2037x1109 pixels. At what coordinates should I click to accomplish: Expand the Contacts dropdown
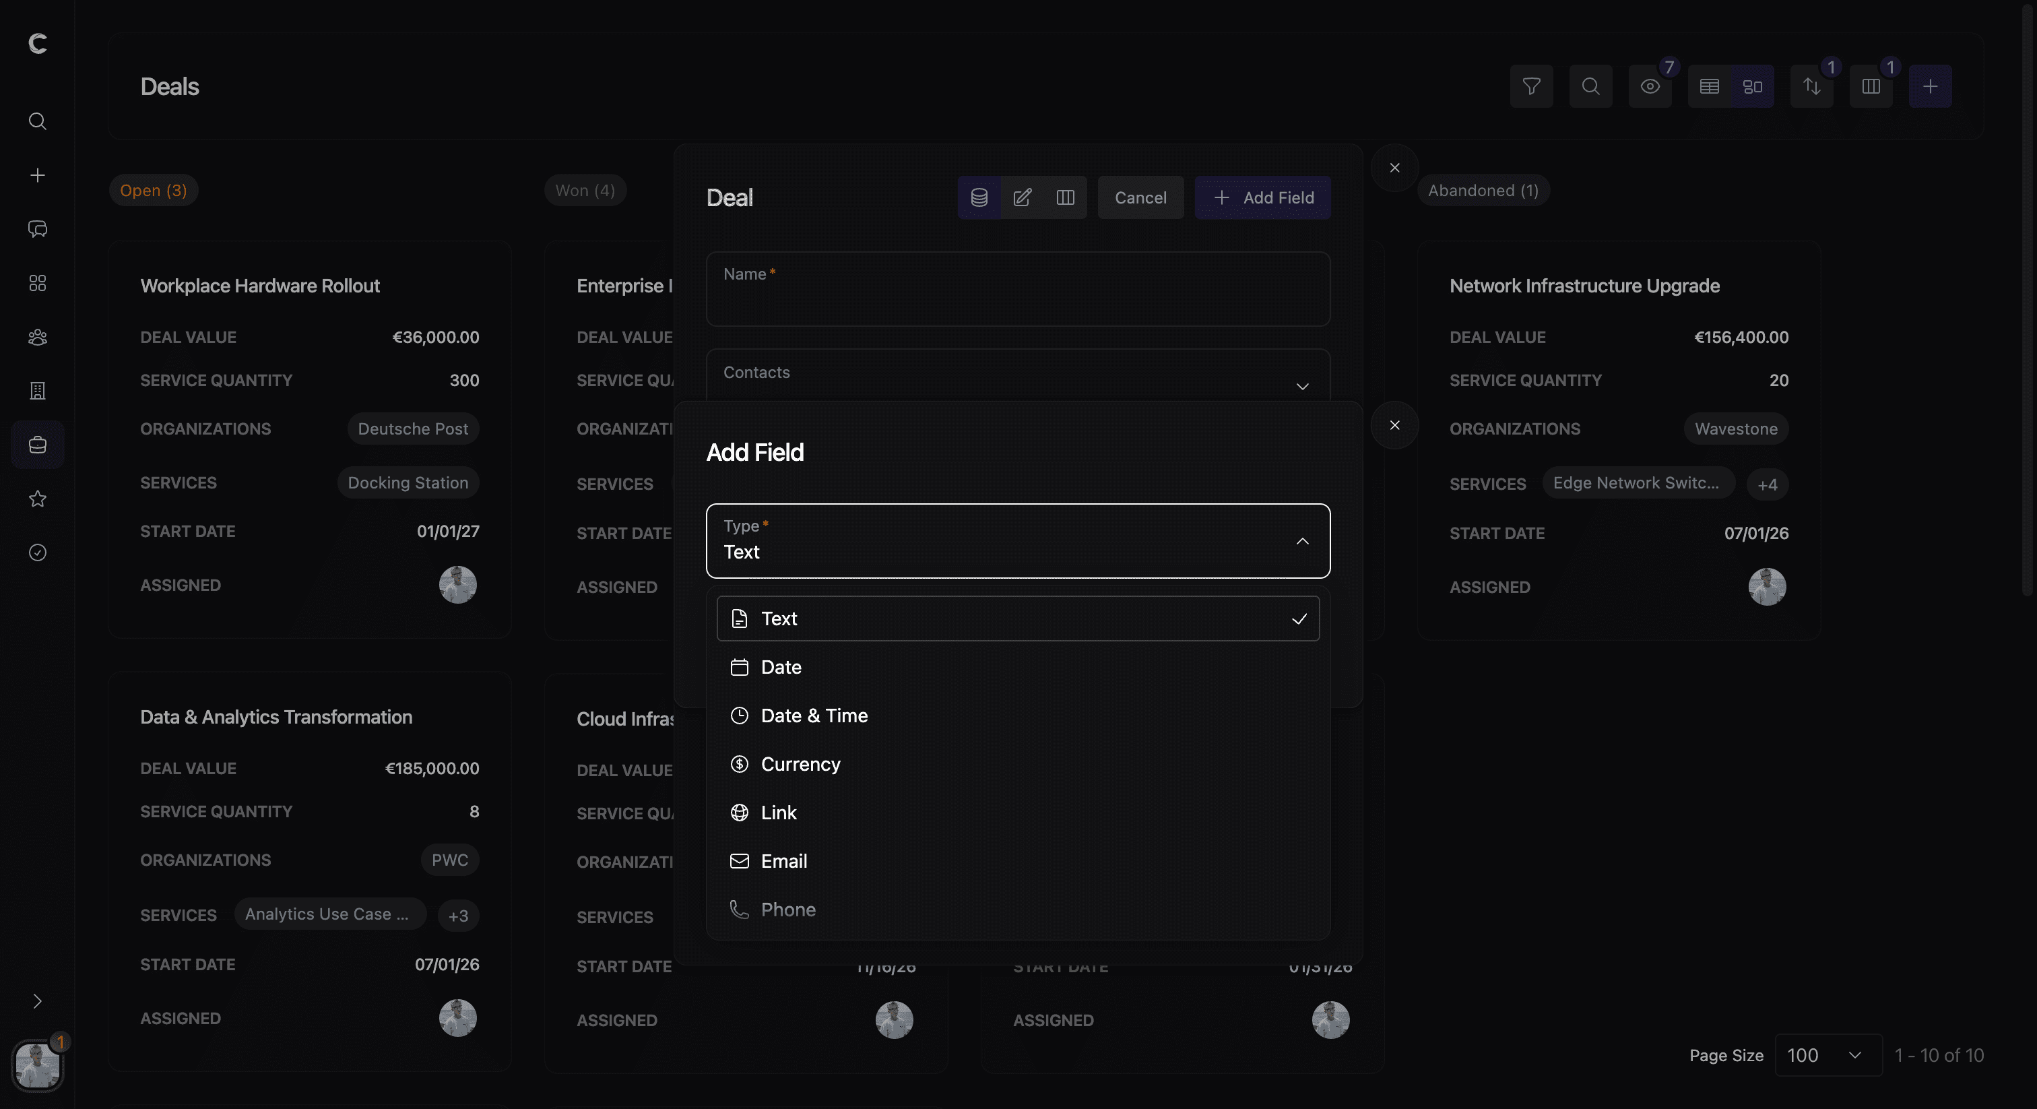click(1301, 386)
